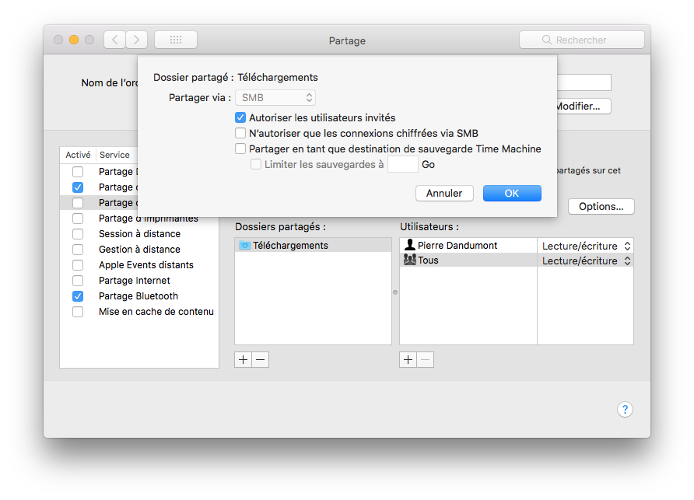
Task: Select the Gestion à distance service row
Action: 139,249
